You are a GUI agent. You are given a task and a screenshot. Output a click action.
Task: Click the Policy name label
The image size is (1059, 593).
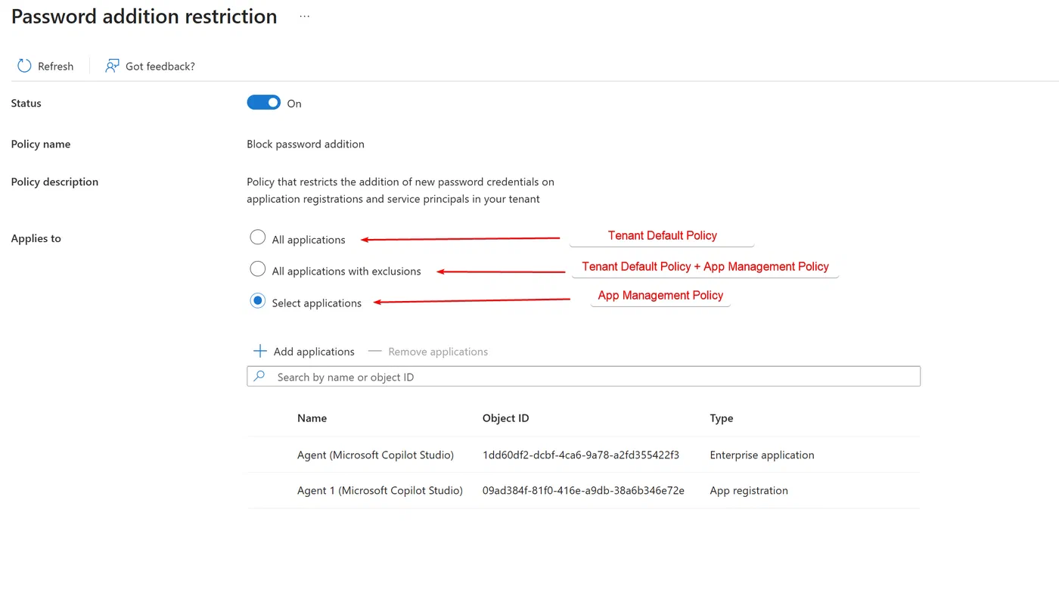tap(41, 144)
